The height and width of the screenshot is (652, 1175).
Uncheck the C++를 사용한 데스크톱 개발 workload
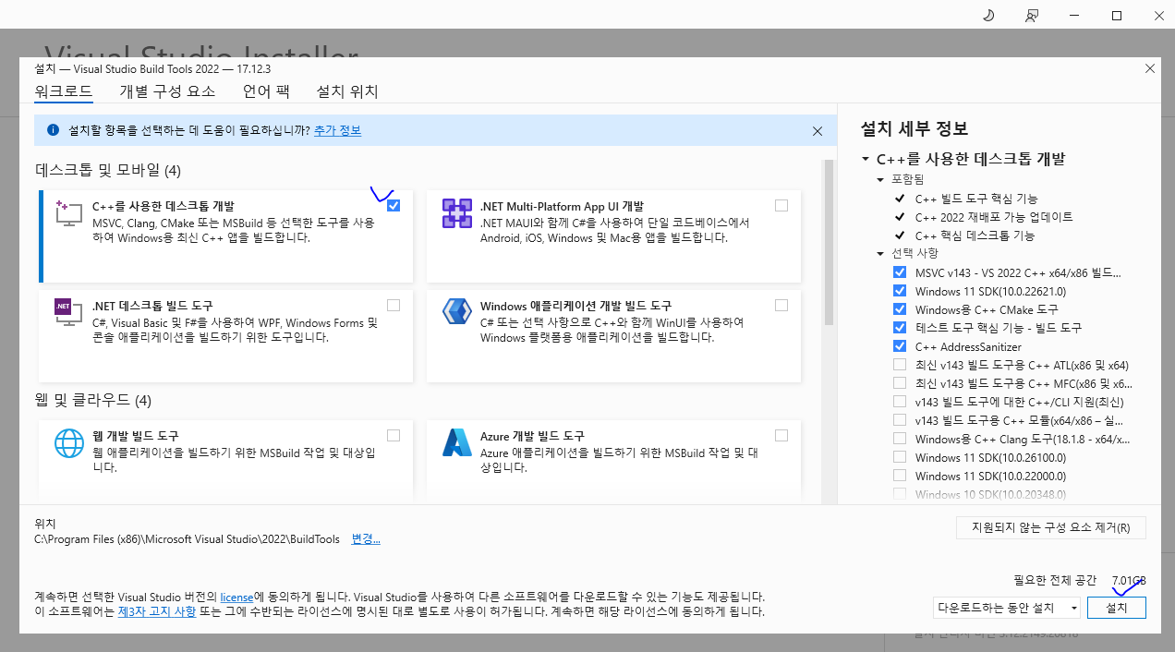(394, 205)
